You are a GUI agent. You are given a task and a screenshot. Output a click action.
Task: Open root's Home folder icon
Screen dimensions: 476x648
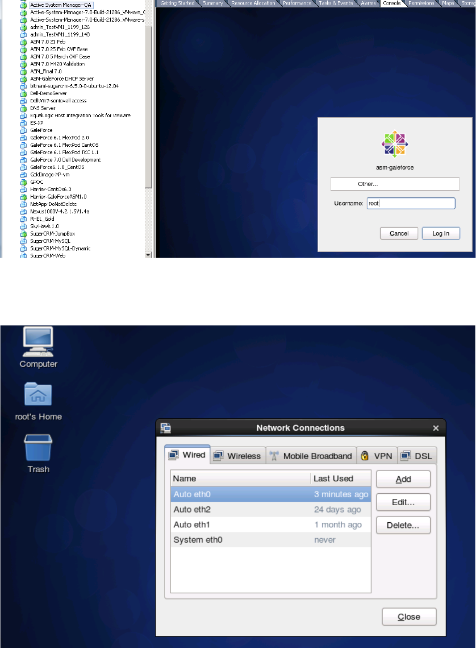click(38, 394)
